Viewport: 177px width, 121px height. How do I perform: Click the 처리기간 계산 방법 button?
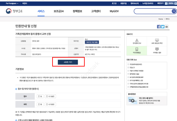click(x=92, y=42)
